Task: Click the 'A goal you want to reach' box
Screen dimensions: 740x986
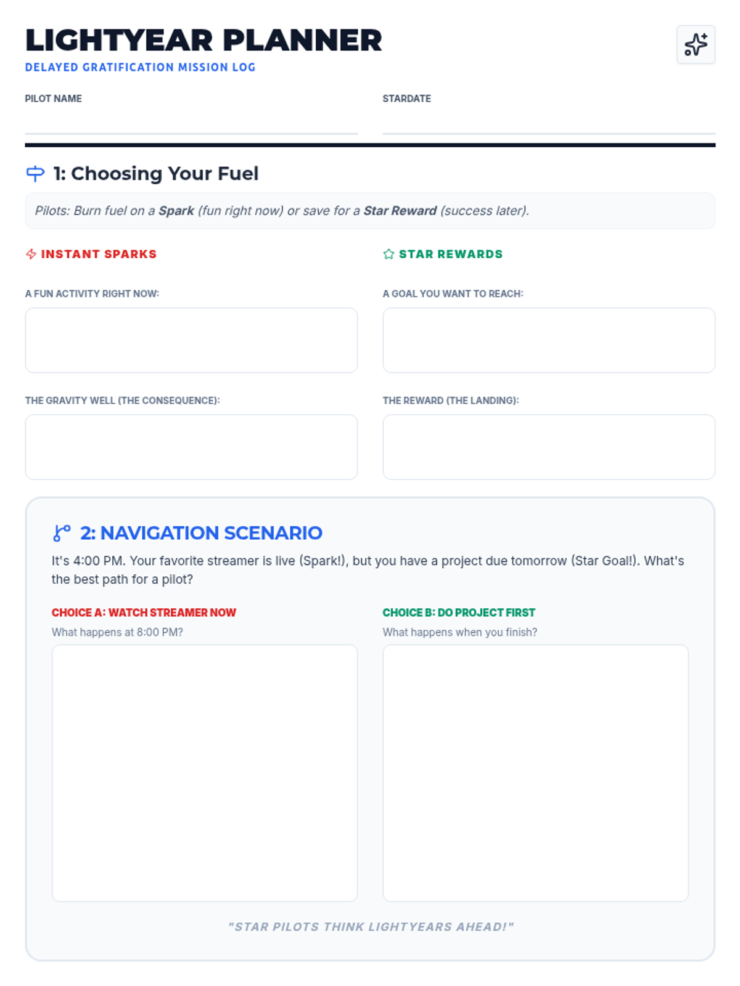Action: [549, 340]
